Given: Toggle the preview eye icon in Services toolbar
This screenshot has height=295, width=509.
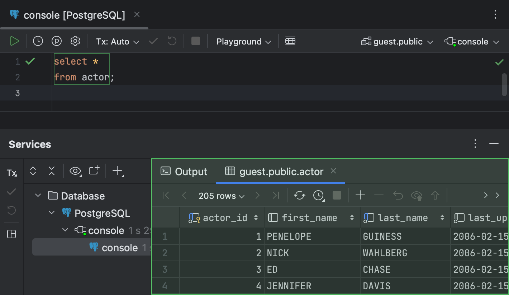Looking at the screenshot, I should [75, 171].
